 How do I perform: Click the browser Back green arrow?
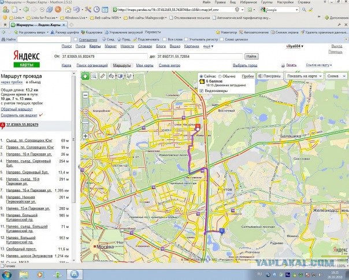26,10
